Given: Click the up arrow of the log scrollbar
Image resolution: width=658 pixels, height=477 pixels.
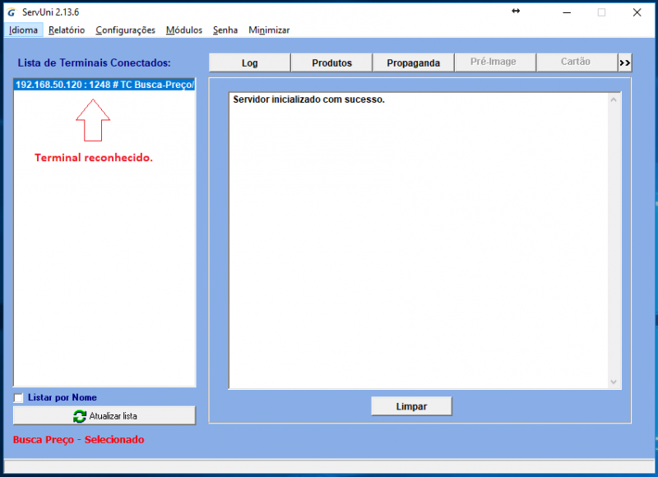Looking at the screenshot, I should coord(614,98).
